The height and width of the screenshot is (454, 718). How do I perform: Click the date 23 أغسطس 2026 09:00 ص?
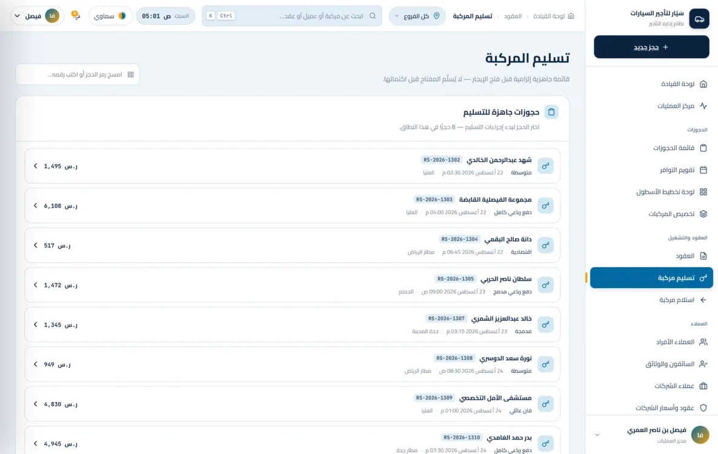[x=453, y=292]
